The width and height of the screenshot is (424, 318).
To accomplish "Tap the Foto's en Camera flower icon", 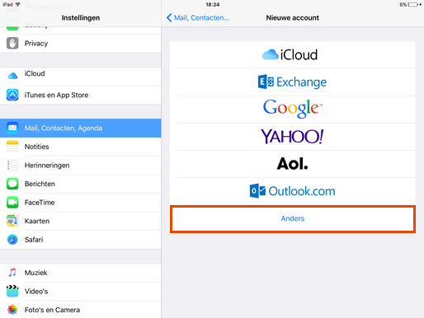I will tap(12, 310).
